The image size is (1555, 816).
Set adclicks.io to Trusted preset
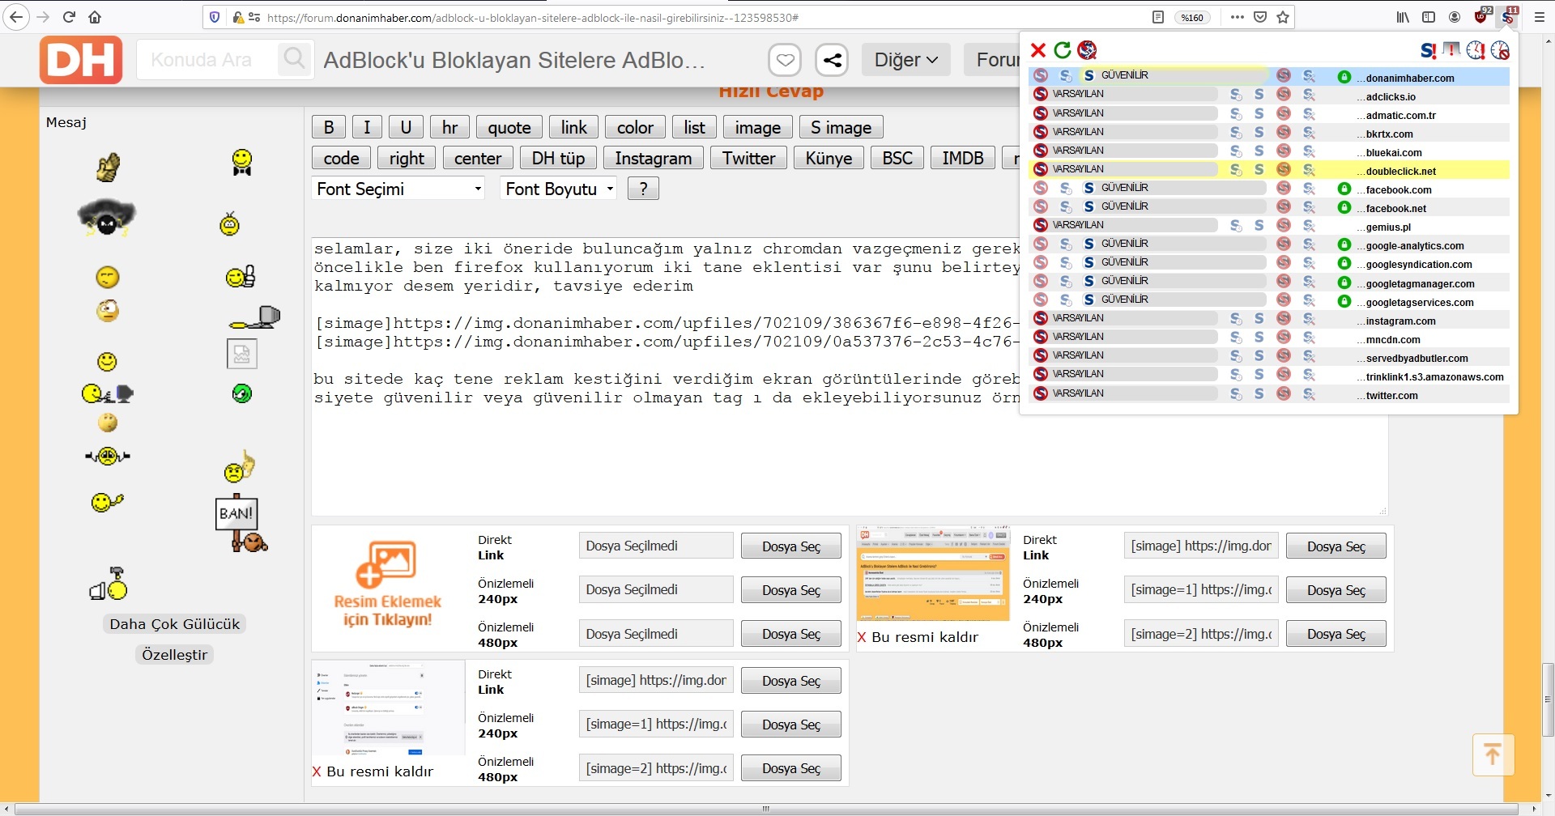1259,95
